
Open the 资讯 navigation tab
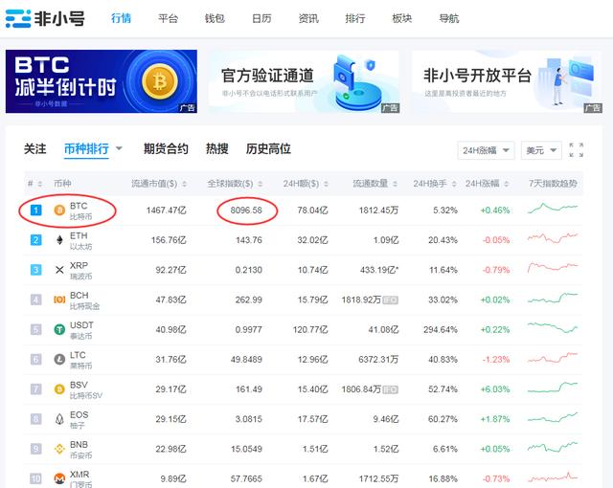click(308, 18)
